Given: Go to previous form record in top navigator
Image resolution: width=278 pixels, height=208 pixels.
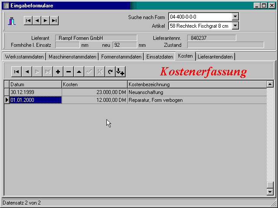Looking at the screenshot, I should [x=36, y=20].
